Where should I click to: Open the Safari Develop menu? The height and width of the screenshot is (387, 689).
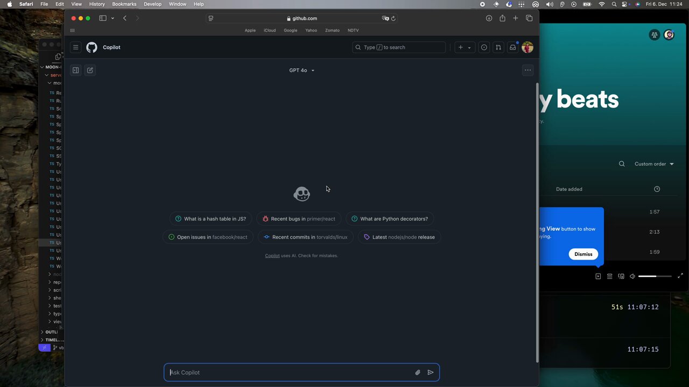click(152, 4)
